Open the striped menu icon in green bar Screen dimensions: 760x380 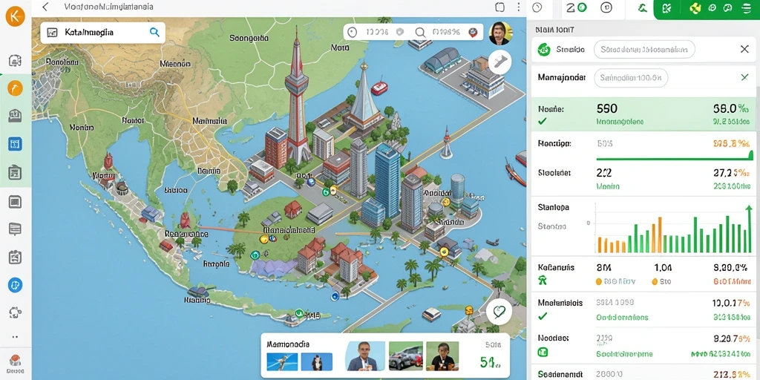[747, 7]
